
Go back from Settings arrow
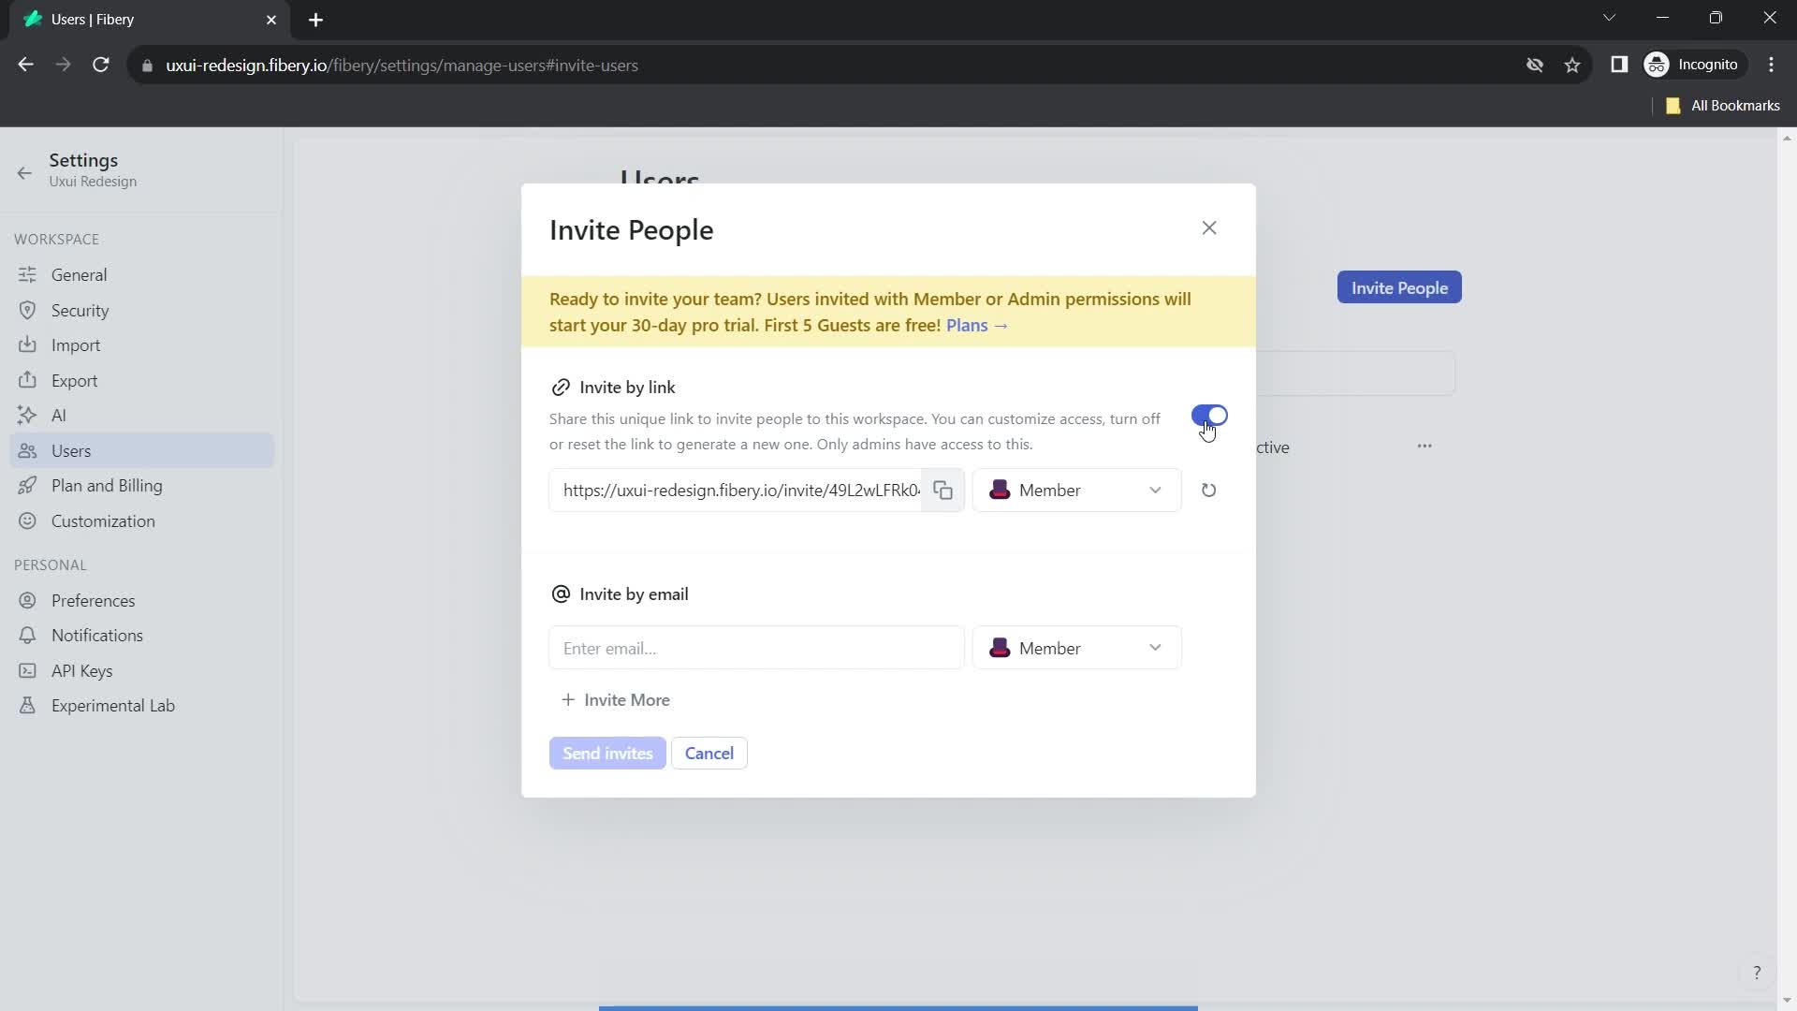pyautogui.click(x=24, y=172)
